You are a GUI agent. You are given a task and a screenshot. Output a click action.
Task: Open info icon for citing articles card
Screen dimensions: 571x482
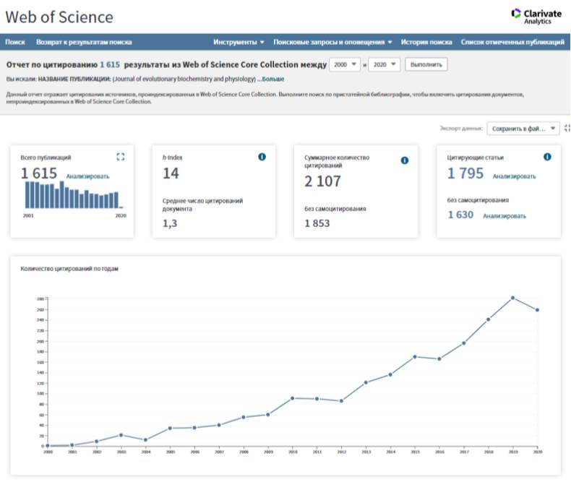coord(547,157)
